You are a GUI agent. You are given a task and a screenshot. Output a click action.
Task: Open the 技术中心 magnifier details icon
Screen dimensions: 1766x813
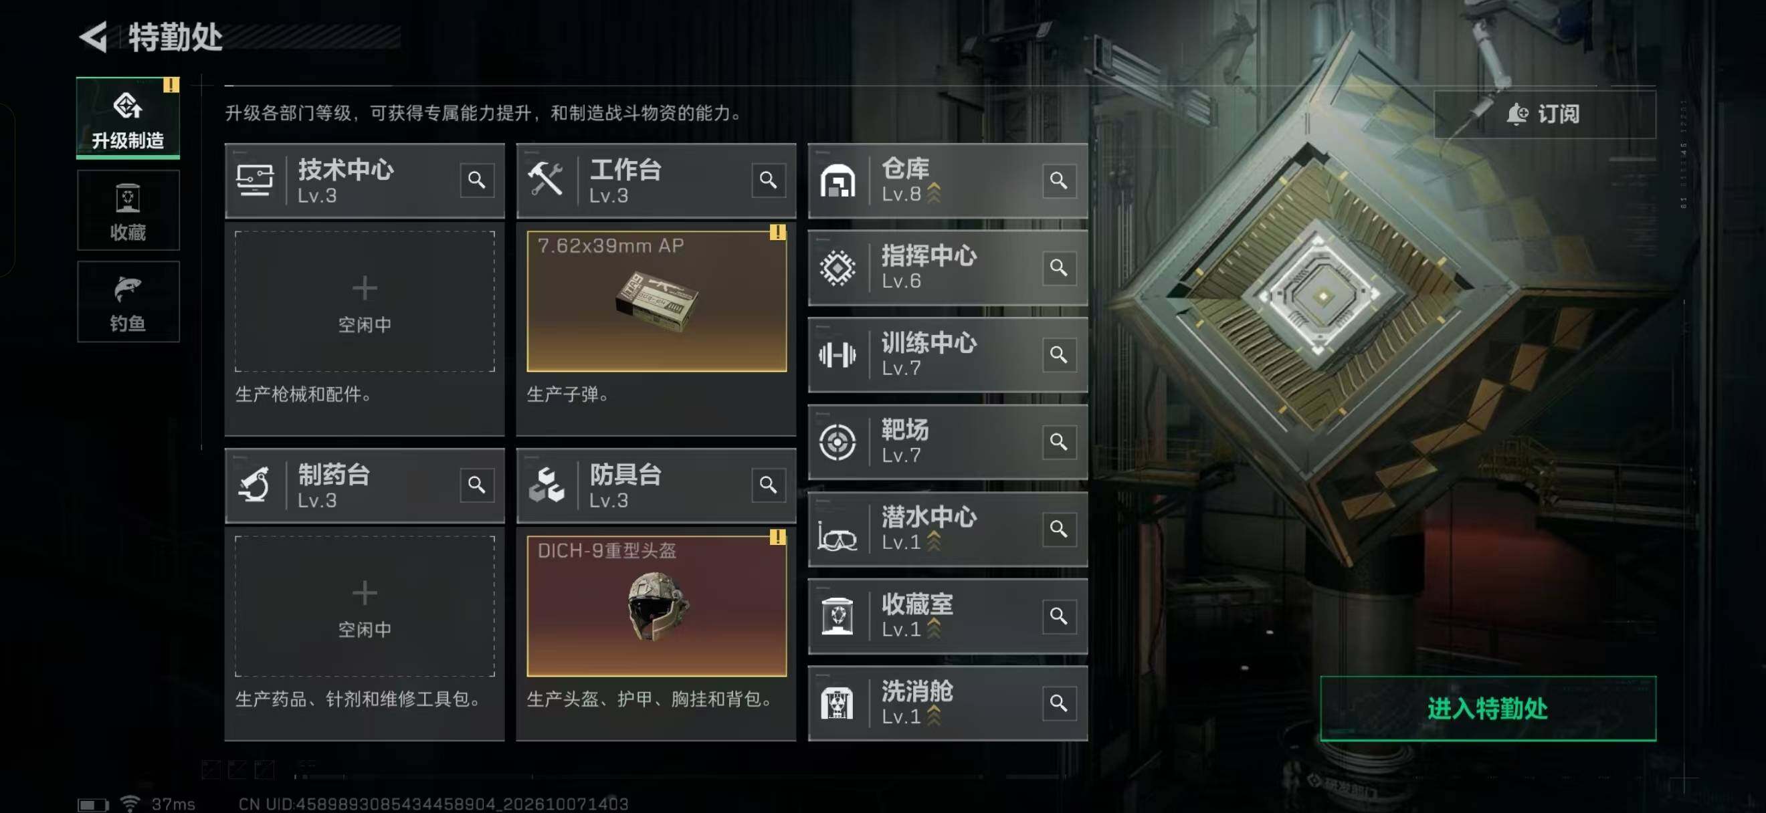(x=476, y=180)
